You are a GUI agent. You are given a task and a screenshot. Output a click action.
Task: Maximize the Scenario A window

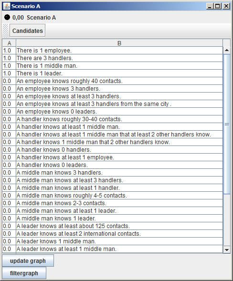[218, 6]
